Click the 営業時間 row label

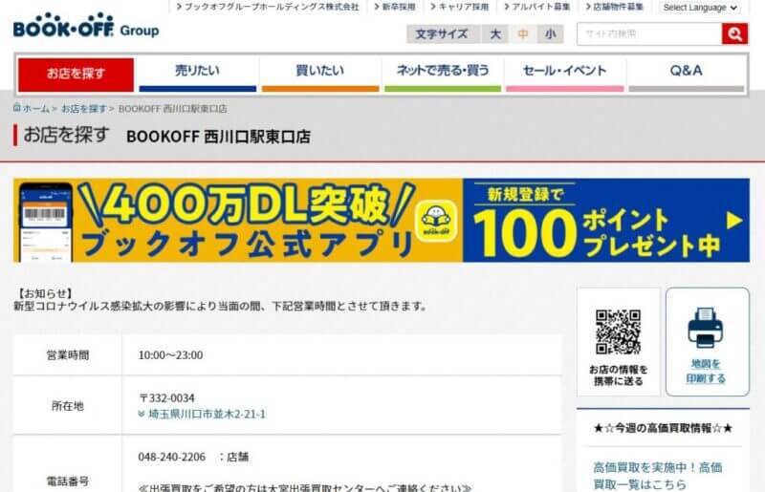click(68, 355)
